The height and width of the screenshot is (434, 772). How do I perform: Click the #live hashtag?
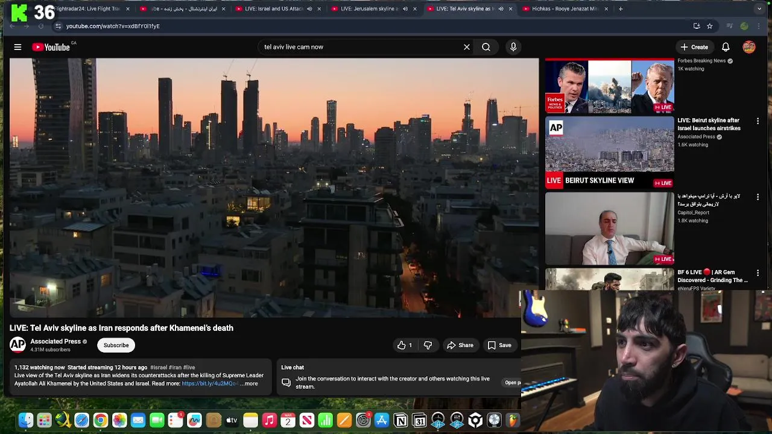pyautogui.click(x=189, y=368)
